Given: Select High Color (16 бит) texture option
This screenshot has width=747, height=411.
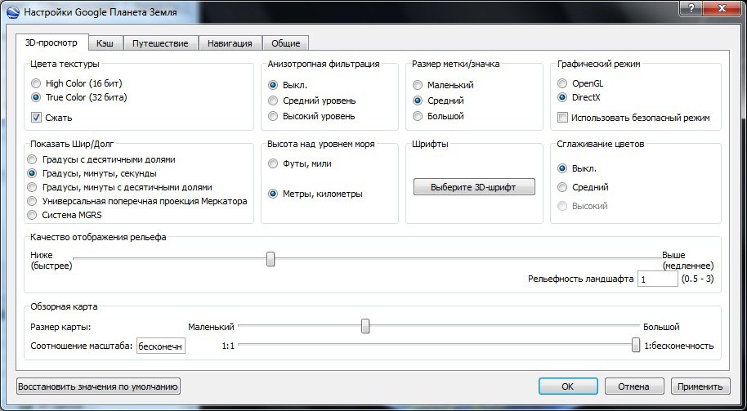Looking at the screenshot, I should point(76,83).
